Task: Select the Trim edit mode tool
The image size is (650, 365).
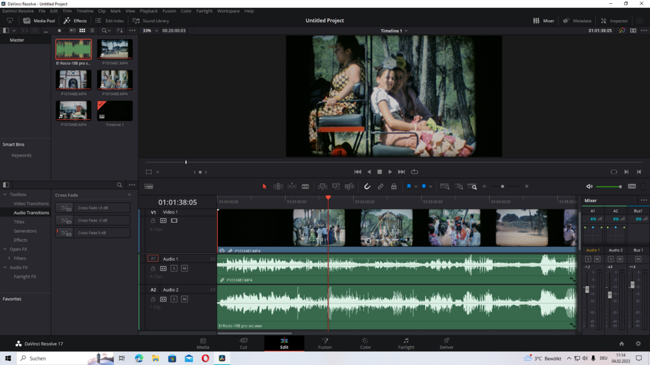Action: (278, 186)
